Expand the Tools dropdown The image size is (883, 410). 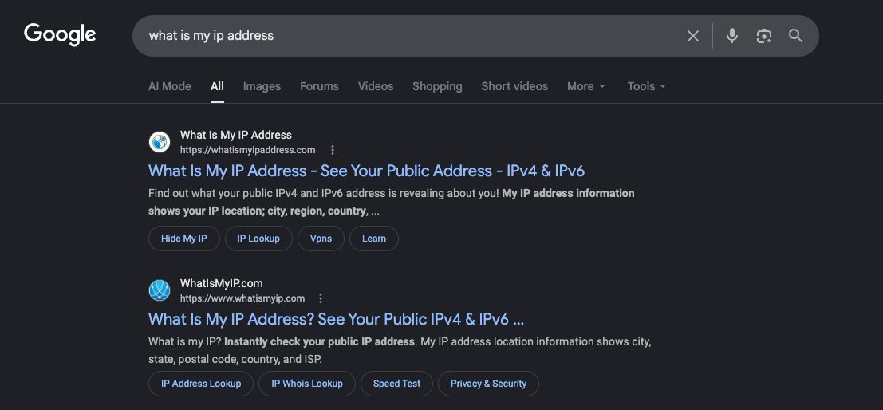click(x=646, y=86)
